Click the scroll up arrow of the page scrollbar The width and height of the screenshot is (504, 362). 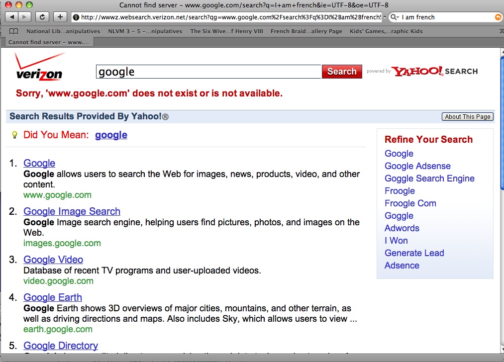[x=502, y=51]
